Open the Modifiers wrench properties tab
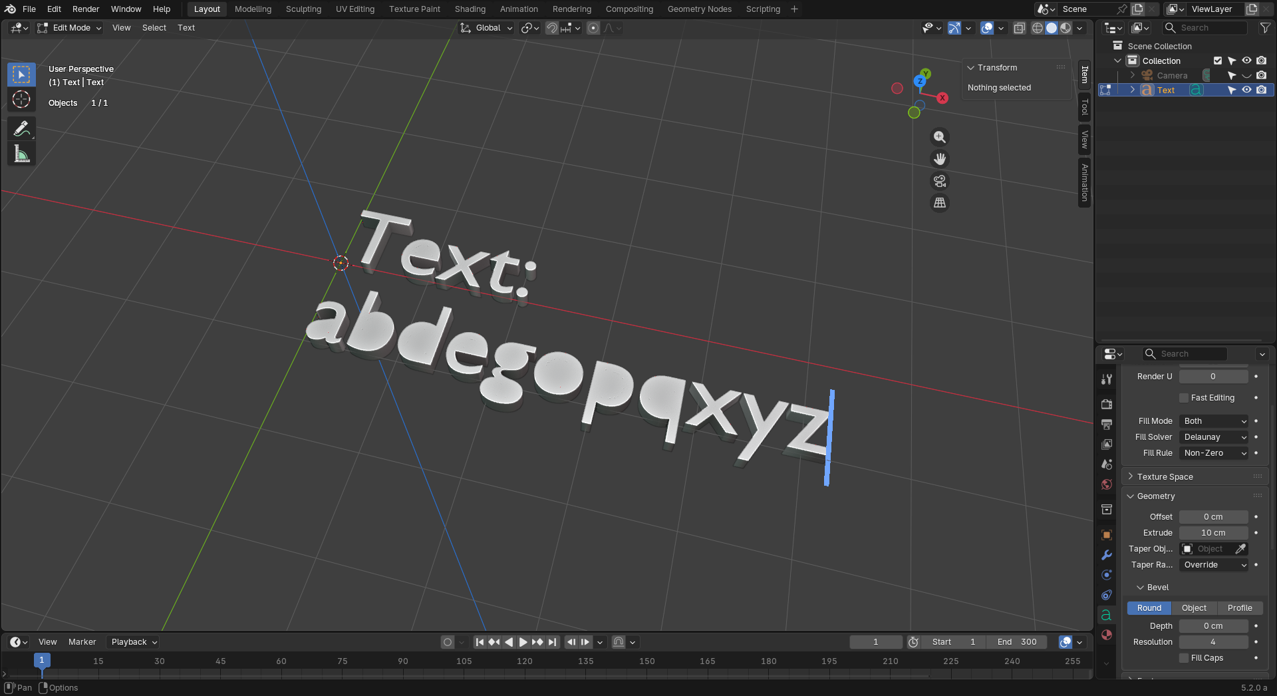This screenshot has height=696, width=1277. pyautogui.click(x=1107, y=555)
